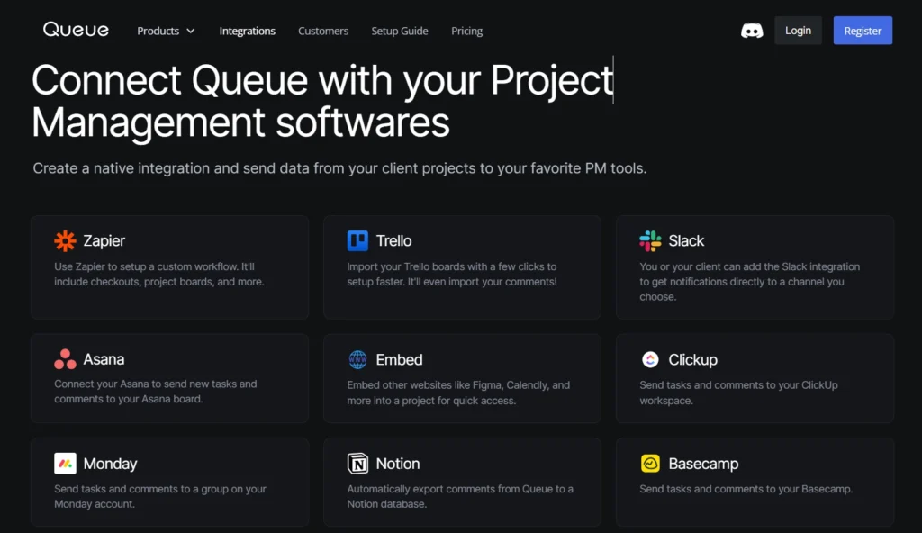Select the Trello integration icon
The image size is (922, 533).
[x=357, y=240]
